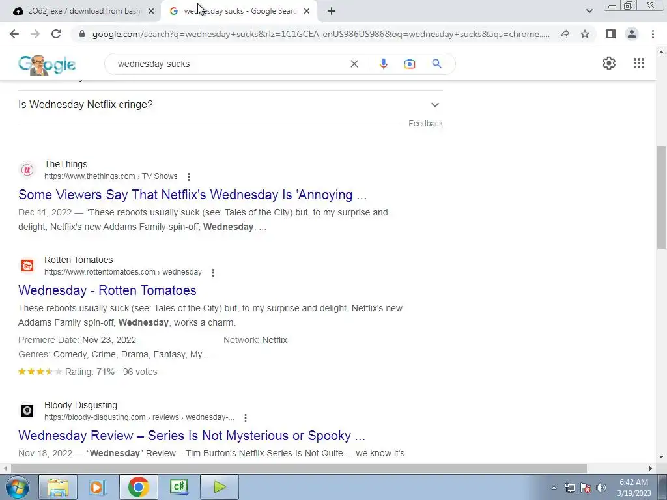Bookmark this page with the star icon
Viewport: 667px width, 500px height.
585,34
